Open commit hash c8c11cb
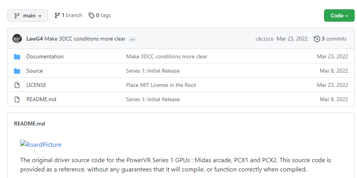Viewport: 357px width, 178px height. (264, 39)
